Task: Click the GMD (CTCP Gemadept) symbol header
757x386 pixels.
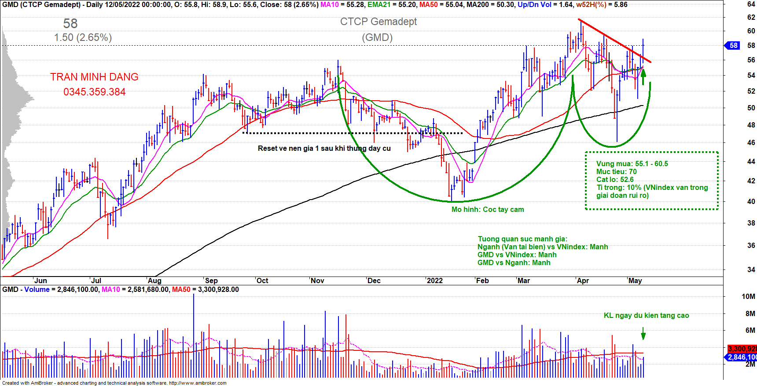Action: click(x=41, y=5)
